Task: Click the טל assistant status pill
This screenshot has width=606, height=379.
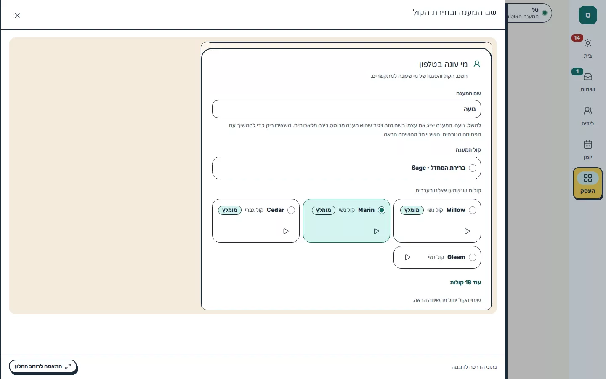Action: pos(529,13)
